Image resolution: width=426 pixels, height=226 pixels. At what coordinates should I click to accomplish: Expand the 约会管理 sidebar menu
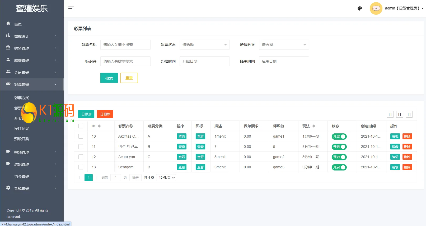(x=32, y=176)
